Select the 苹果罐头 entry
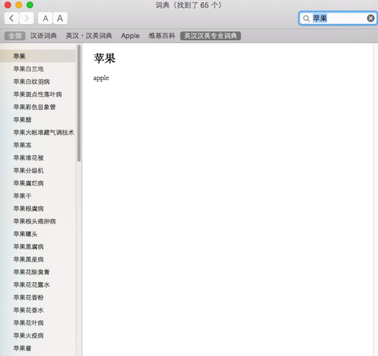The height and width of the screenshot is (356, 378). [x=38, y=234]
